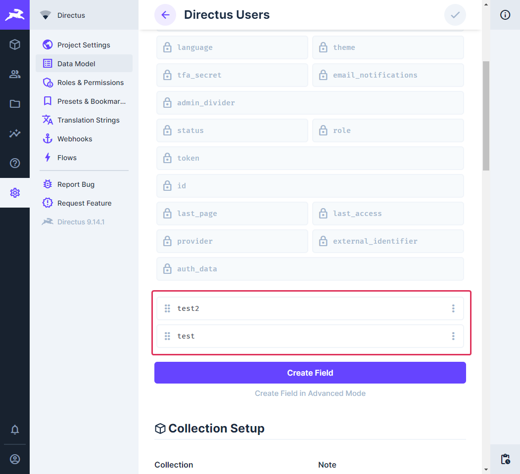520x474 pixels.
Task: Click the Directus 9.14.1 version link
Action: [x=84, y=222]
